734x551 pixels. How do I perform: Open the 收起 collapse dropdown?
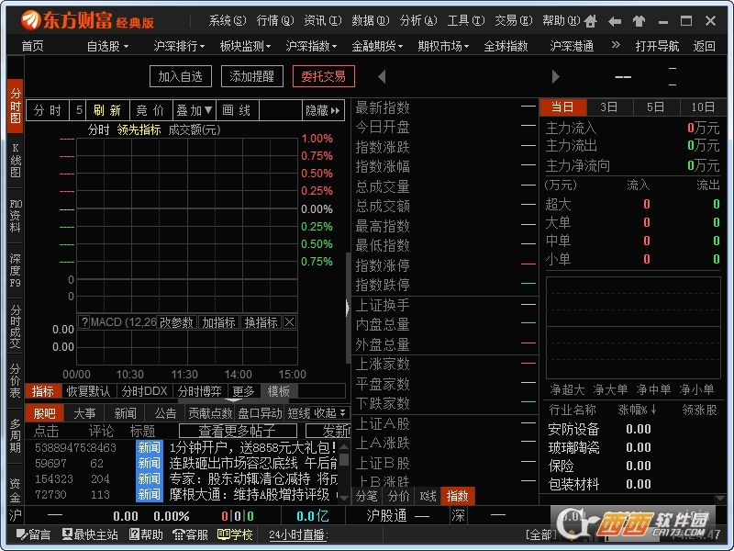329,412
